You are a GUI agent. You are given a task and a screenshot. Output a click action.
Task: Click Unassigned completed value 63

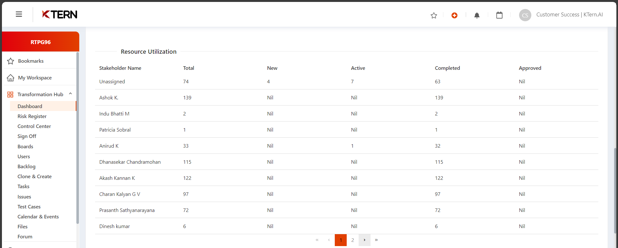click(438, 81)
